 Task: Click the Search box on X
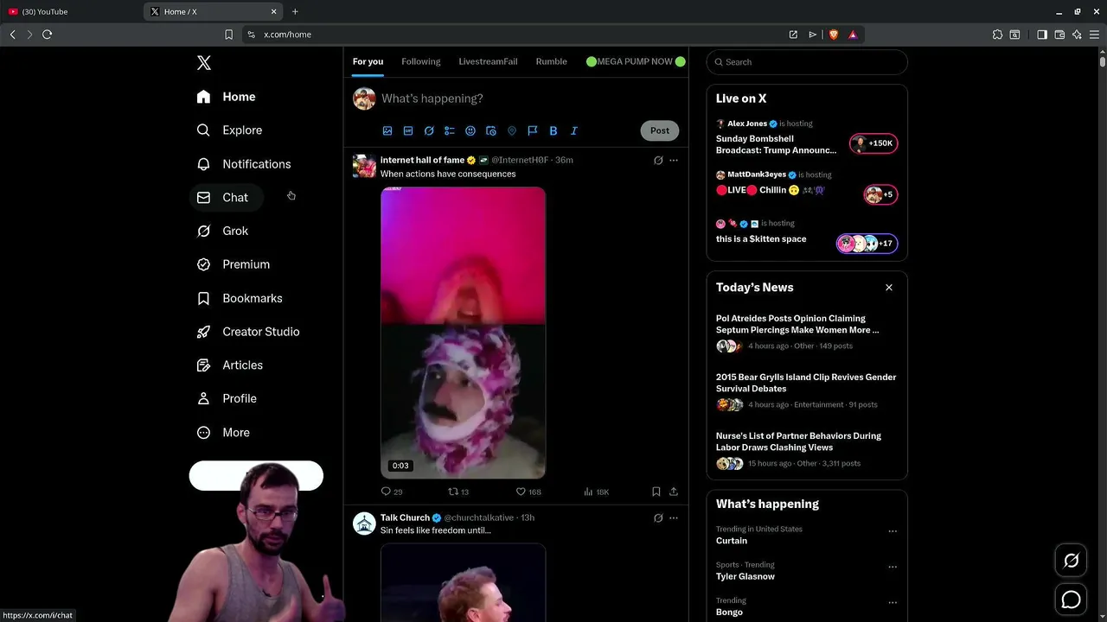(807, 62)
